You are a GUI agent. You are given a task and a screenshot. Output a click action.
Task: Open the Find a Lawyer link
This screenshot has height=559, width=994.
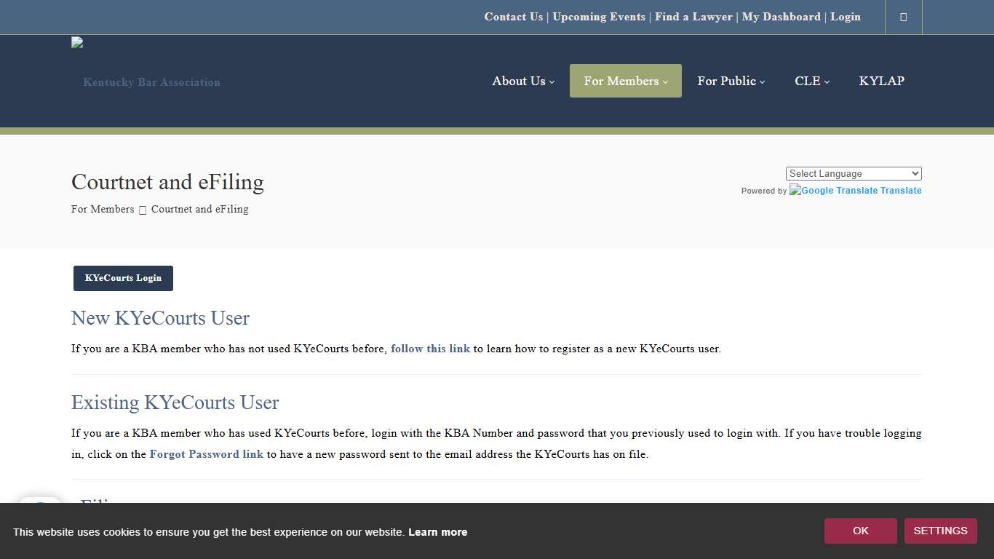693,17
